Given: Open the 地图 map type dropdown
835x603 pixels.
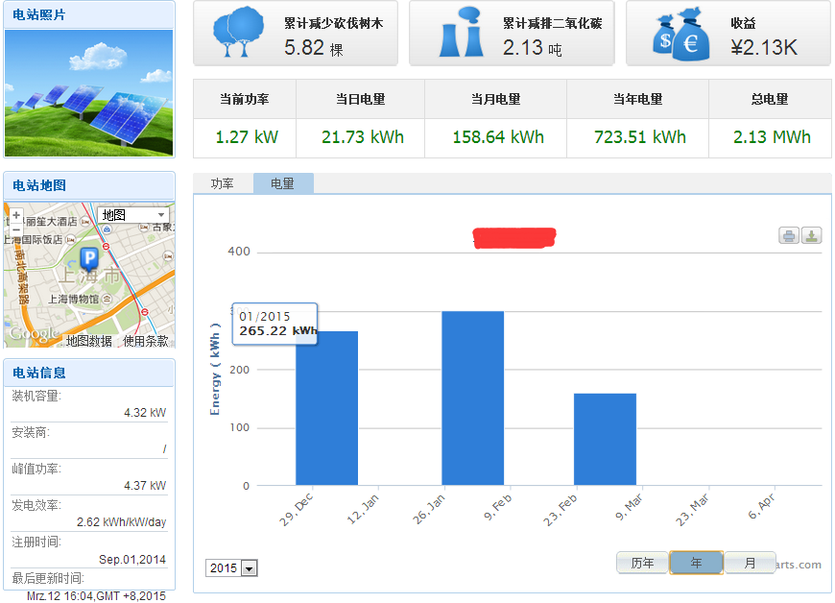Looking at the screenshot, I should (133, 215).
